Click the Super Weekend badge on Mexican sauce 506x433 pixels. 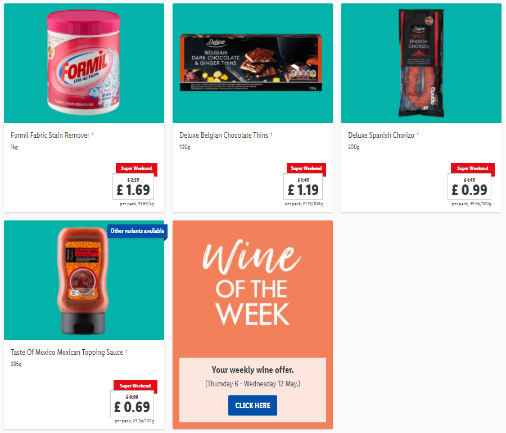click(x=135, y=386)
